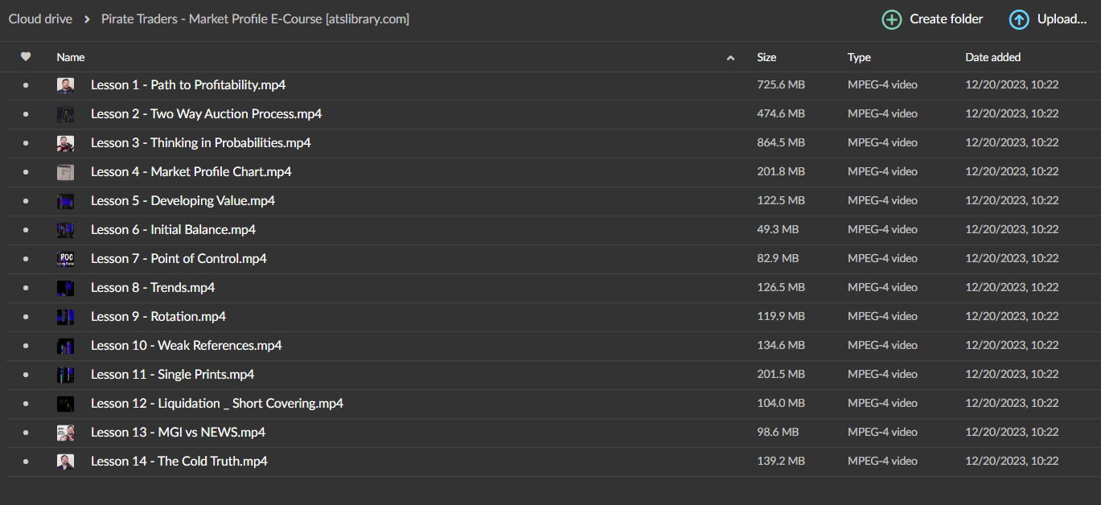This screenshot has height=505, width=1101.
Task: Select Lesson 5 - Developing Value.mp4 file
Action: (183, 201)
